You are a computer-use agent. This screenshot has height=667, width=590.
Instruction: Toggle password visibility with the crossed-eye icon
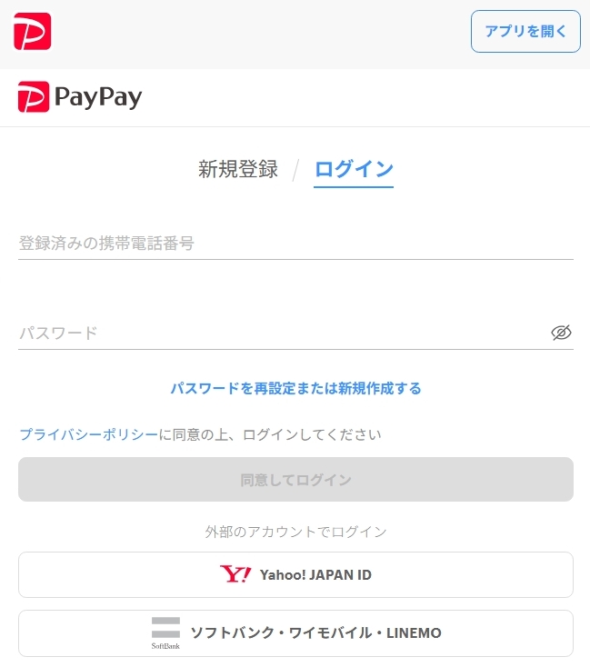click(x=561, y=333)
